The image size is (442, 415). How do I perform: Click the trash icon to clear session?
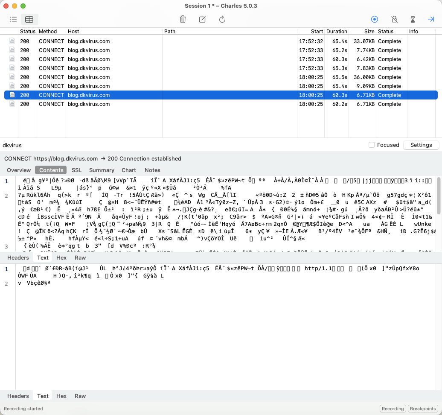[183, 19]
